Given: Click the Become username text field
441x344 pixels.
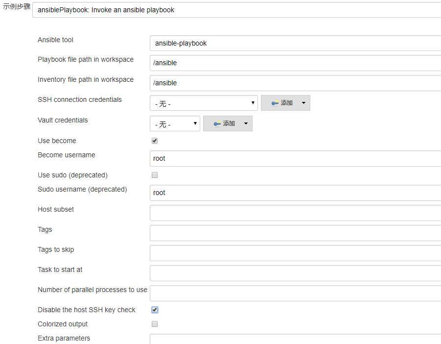Looking at the screenshot, I should pyautogui.click(x=295, y=158).
